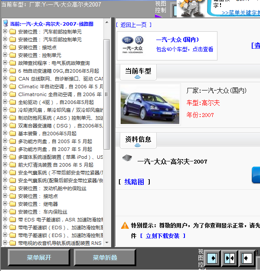
Task: Click the tree panel scroll-down arrow
Action: [x=107, y=243]
